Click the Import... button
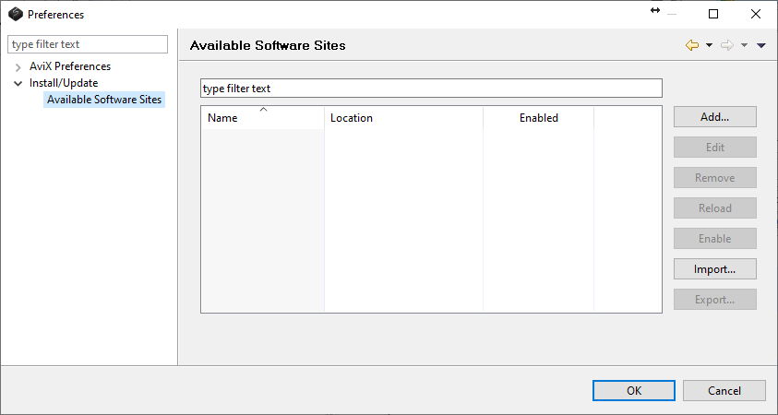Screen dimensions: 778x415 point(714,269)
